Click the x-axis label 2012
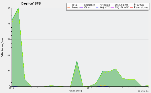The width and height of the screenshot is (151, 93). (x=12, y=88)
